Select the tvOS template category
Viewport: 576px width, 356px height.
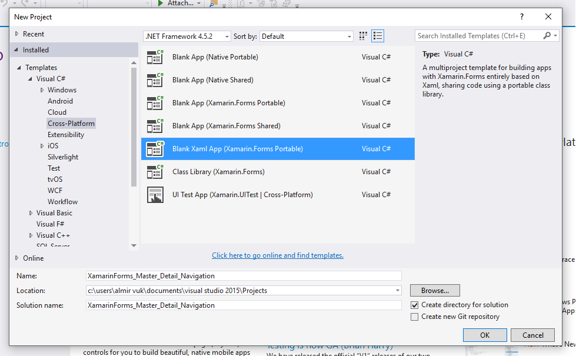55,179
